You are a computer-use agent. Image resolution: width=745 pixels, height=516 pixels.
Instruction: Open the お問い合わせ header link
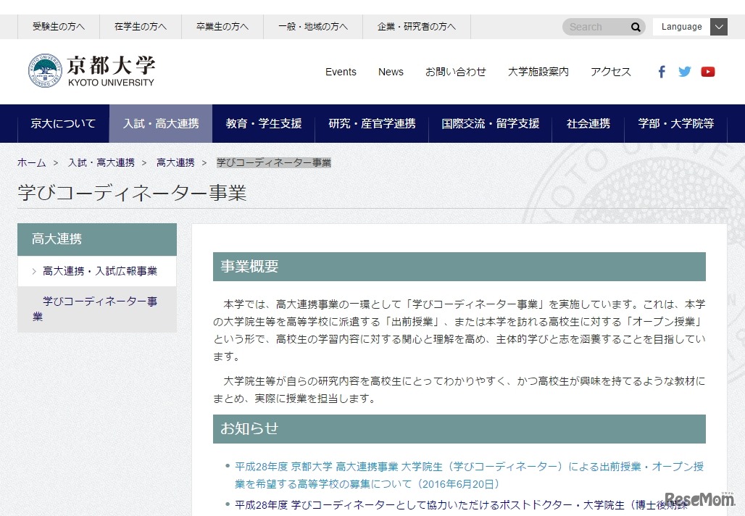tap(455, 72)
